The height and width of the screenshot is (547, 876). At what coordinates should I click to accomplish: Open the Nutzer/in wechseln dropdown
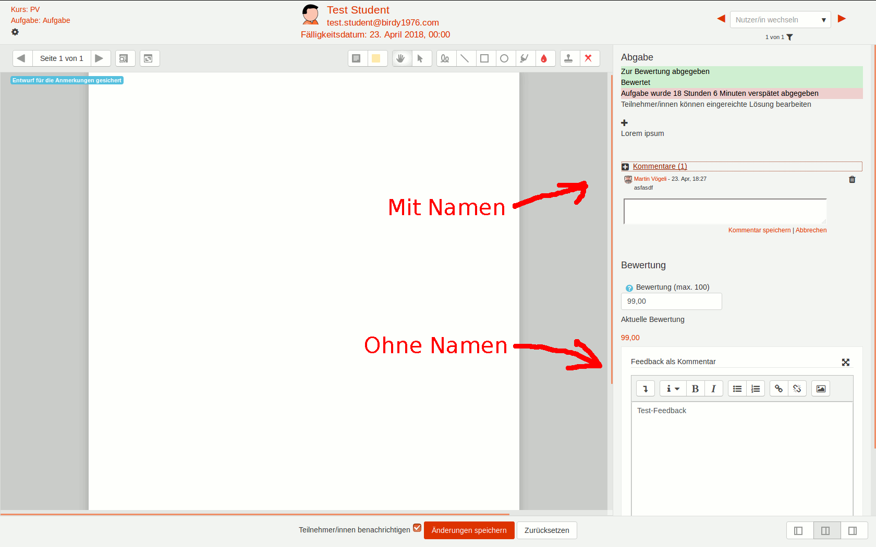[x=780, y=20]
